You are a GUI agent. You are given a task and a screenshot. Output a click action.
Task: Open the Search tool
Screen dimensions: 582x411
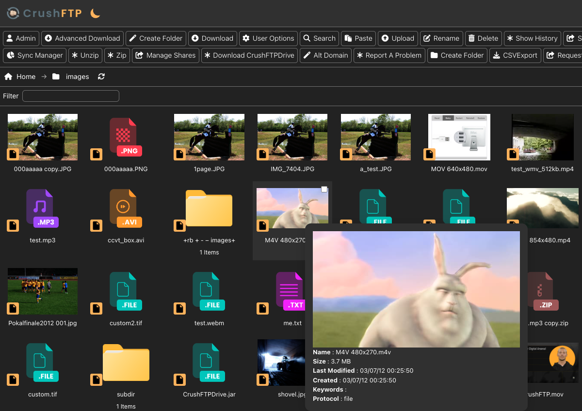tap(320, 38)
